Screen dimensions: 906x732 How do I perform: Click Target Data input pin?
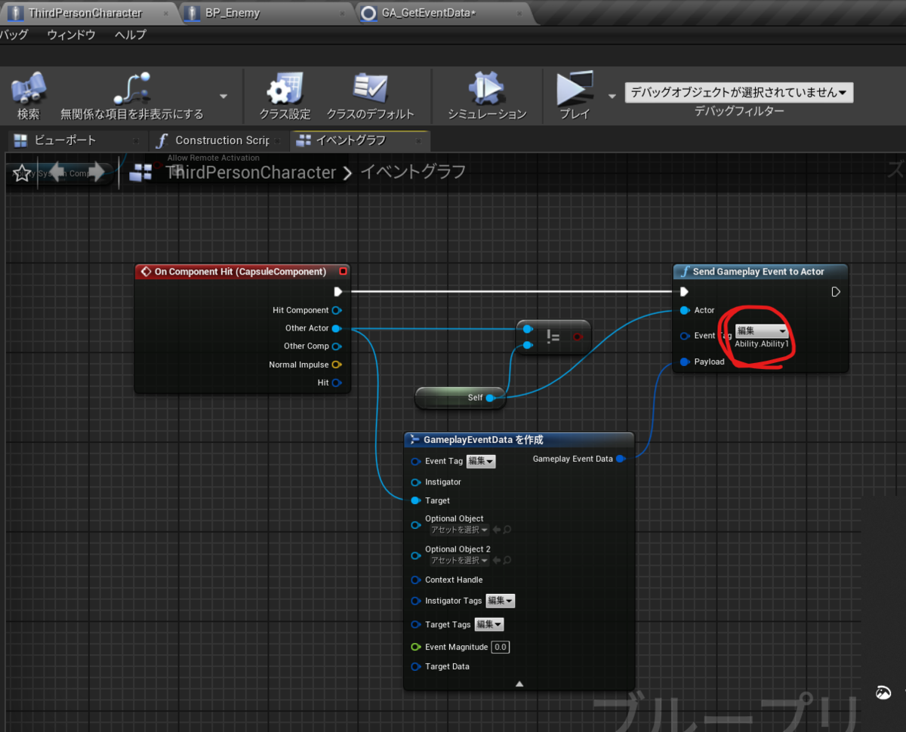pos(415,666)
